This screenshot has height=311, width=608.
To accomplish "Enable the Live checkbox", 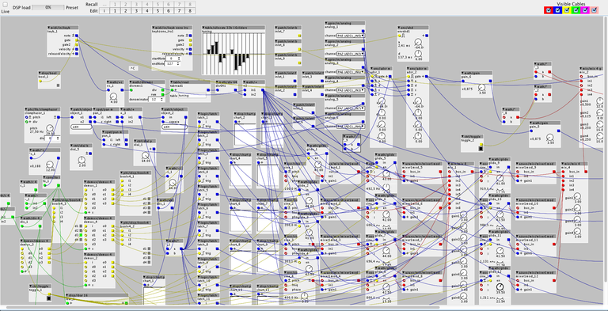I will 5,4.
